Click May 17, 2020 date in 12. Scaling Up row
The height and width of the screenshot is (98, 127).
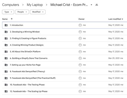(x=114, y=91)
